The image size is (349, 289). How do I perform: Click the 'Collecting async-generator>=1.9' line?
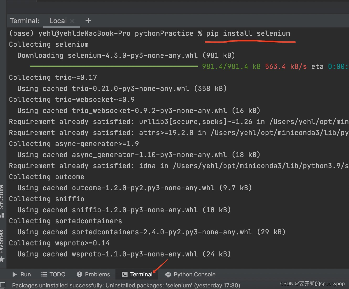coord(74,144)
